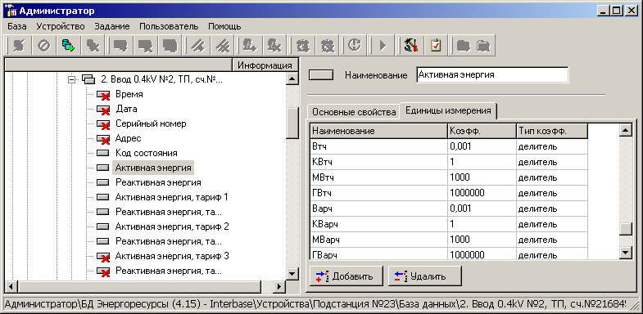Screen dimensions: 643x314
Task: Select Активная энергия, тариф 1 tree item
Action: (x=172, y=197)
